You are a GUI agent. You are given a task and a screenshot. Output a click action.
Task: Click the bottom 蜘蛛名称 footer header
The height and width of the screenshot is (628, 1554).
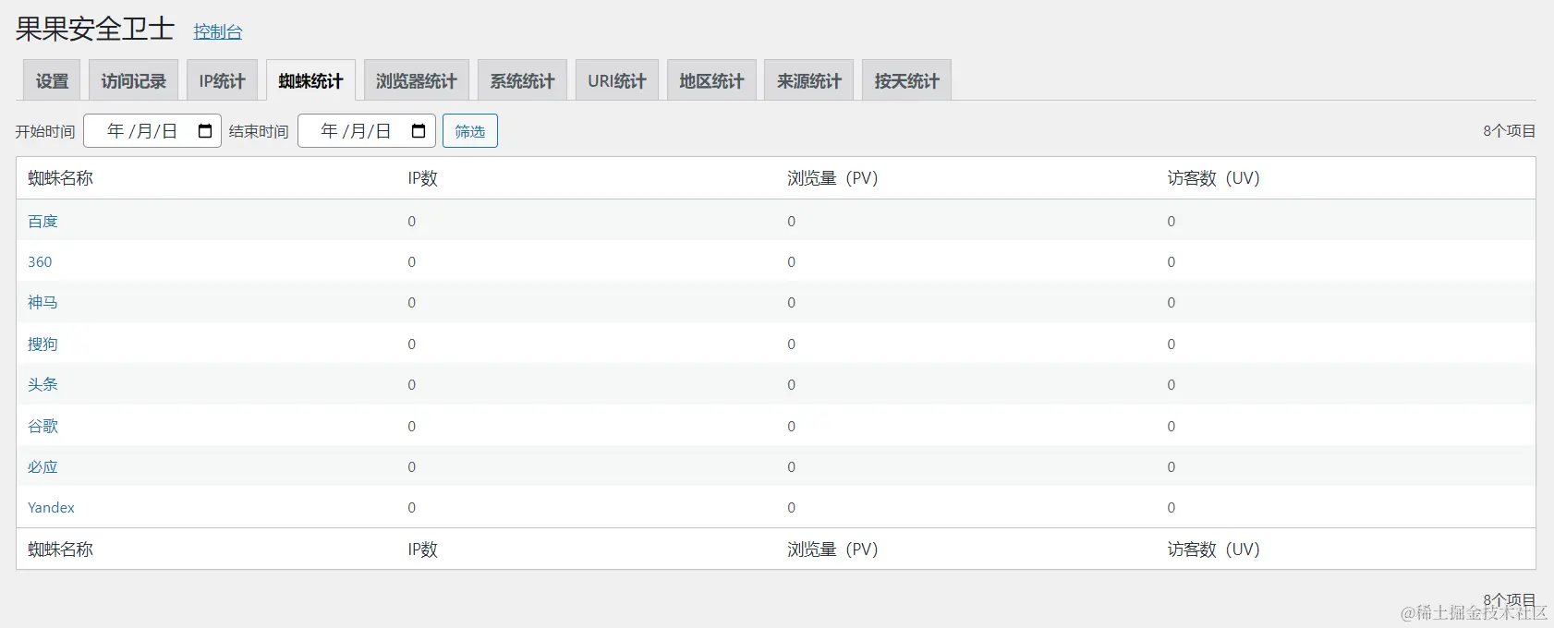(60, 549)
